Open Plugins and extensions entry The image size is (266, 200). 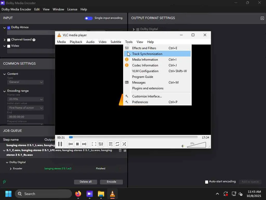click(157, 88)
